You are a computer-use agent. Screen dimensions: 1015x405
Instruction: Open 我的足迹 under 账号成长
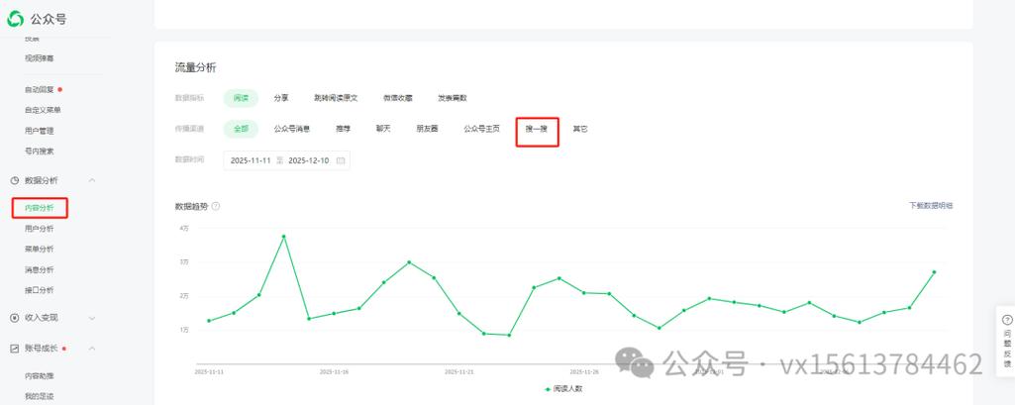pos(40,396)
